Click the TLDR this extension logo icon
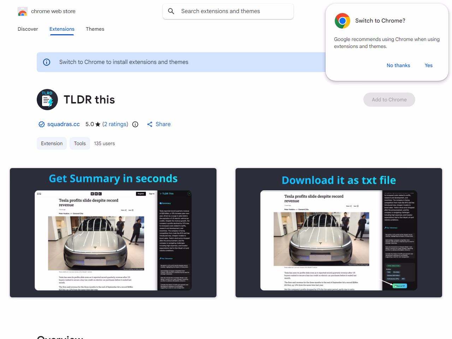 point(47,100)
